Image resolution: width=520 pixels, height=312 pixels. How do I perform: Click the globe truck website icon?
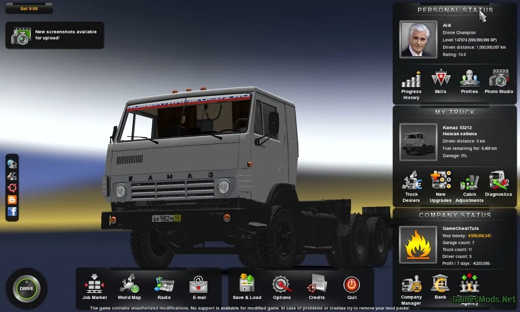[x=12, y=164]
